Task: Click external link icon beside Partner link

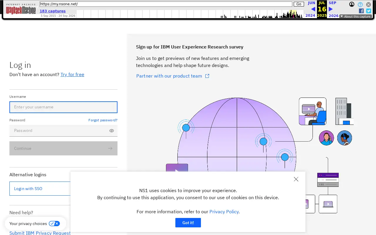Action: pos(207,76)
